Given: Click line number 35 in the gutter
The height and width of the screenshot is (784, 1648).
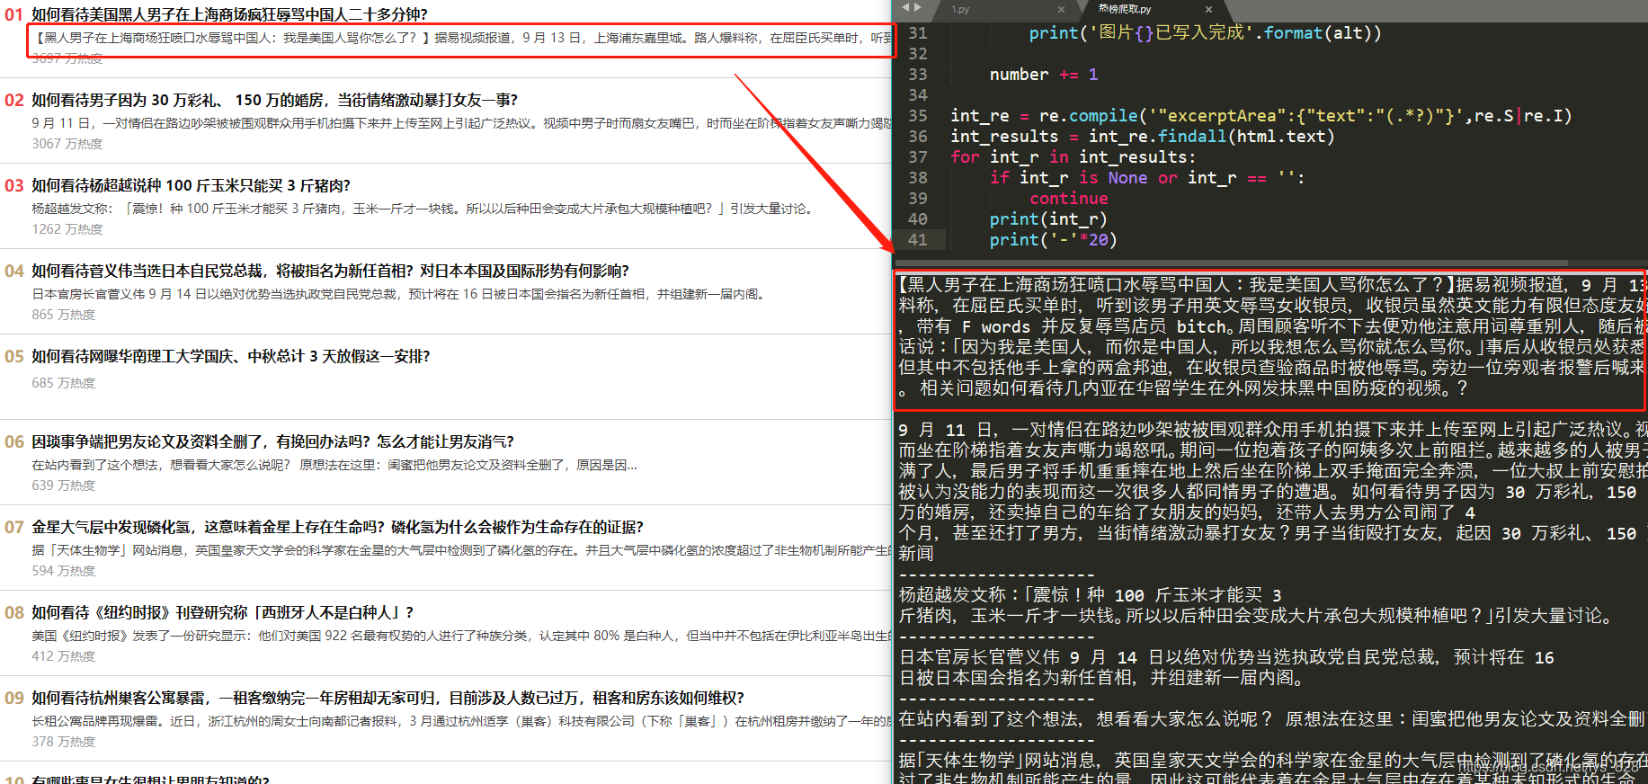Looking at the screenshot, I should pos(917,116).
